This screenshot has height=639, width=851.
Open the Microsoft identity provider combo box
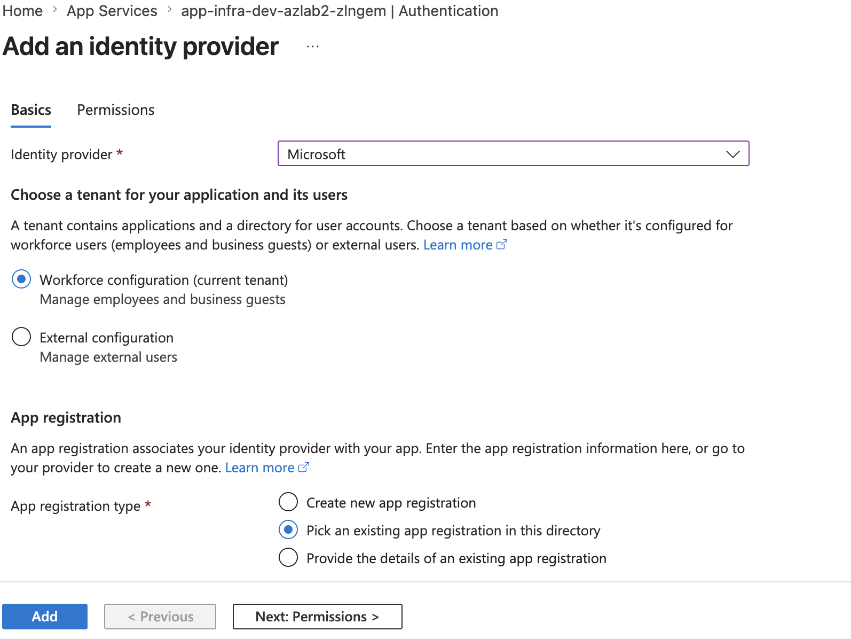pyautogui.click(x=513, y=154)
